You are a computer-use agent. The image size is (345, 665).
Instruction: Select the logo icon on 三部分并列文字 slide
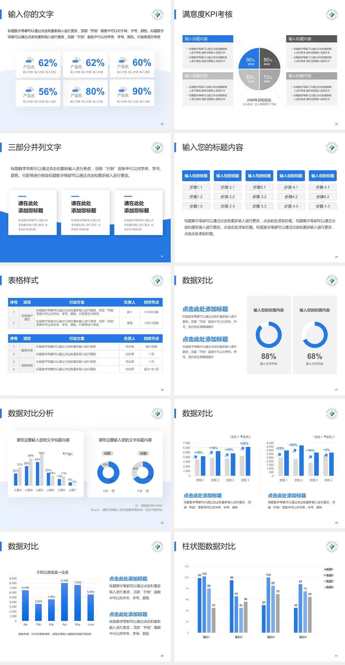[x=157, y=148]
